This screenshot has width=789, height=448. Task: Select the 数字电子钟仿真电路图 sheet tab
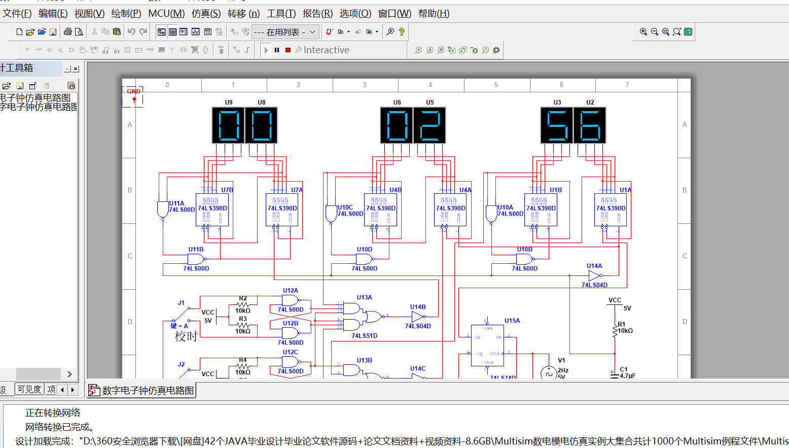141,390
